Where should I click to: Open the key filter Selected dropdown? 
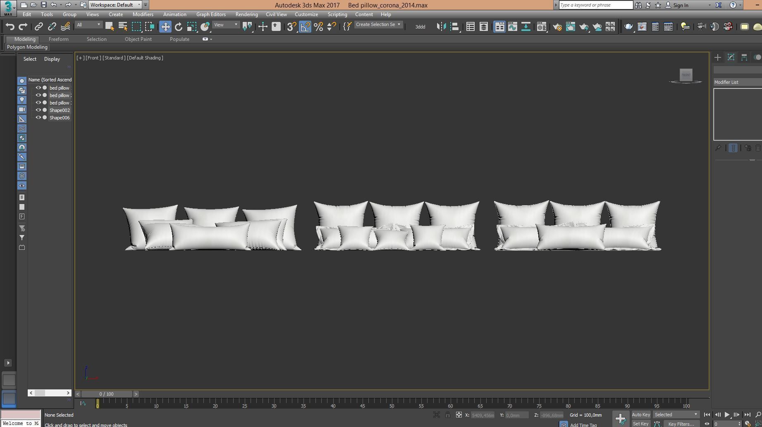tap(676, 415)
